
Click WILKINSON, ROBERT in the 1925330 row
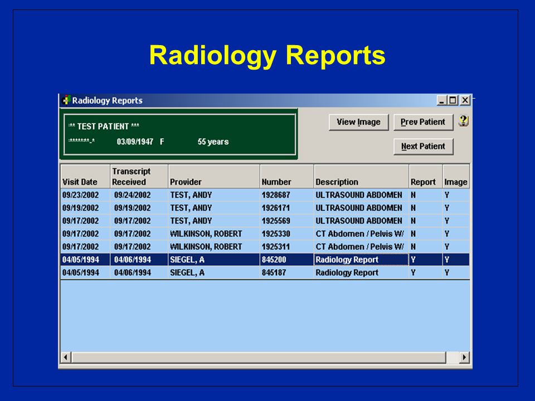click(206, 234)
